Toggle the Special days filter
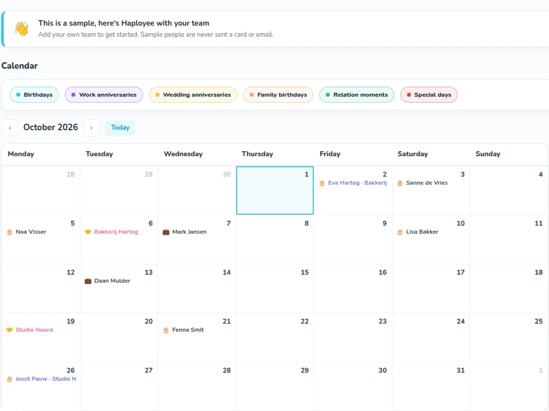 click(429, 95)
